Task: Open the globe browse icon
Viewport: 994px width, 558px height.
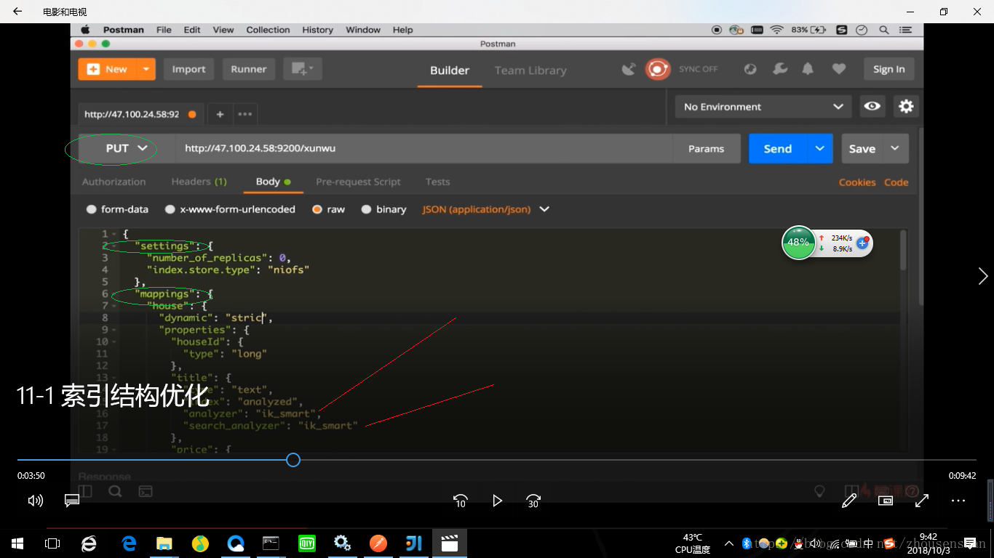Action: [x=750, y=69]
